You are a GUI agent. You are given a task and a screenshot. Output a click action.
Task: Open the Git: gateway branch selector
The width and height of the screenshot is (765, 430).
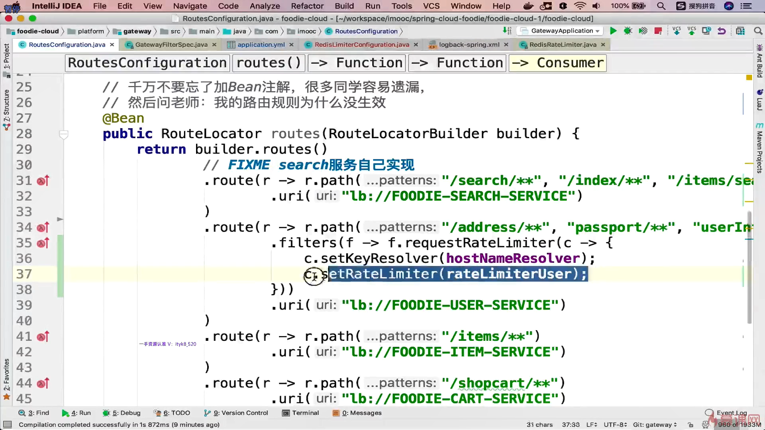pos(655,425)
